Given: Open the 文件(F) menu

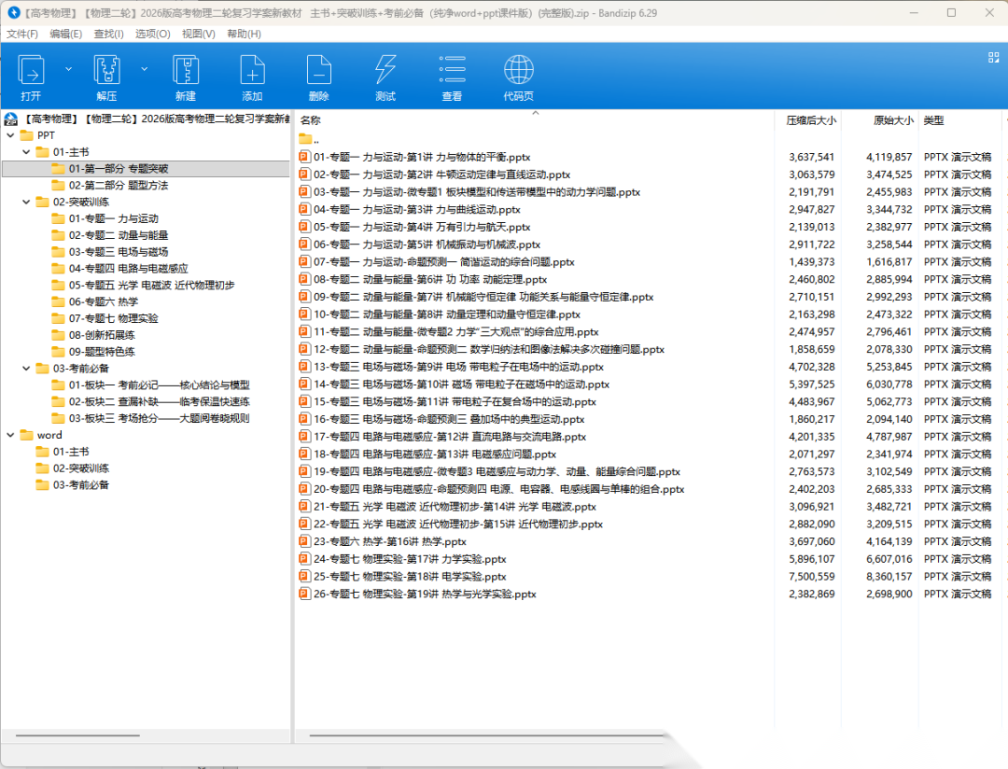Looking at the screenshot, I should coord(22,34).
